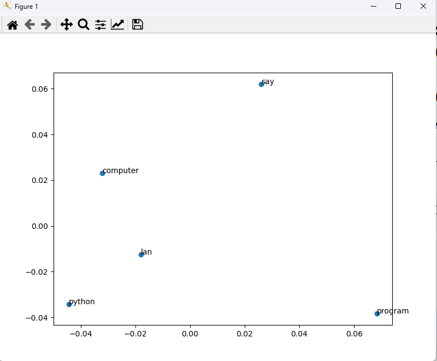Click the y-axis tick label 0.00
Viewport: 437px width, 361px height.
click(40, 226)
